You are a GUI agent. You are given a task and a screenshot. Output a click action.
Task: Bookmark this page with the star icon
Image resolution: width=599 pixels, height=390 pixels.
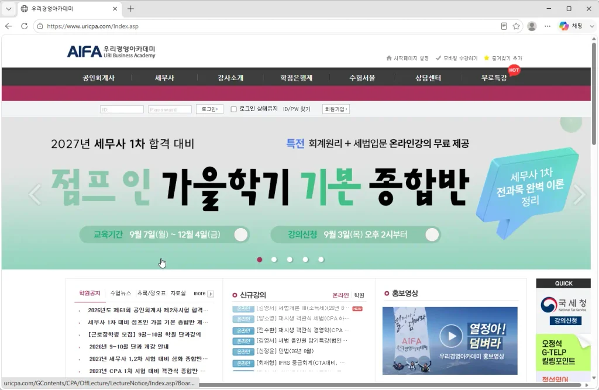click(x=516, y=26)
